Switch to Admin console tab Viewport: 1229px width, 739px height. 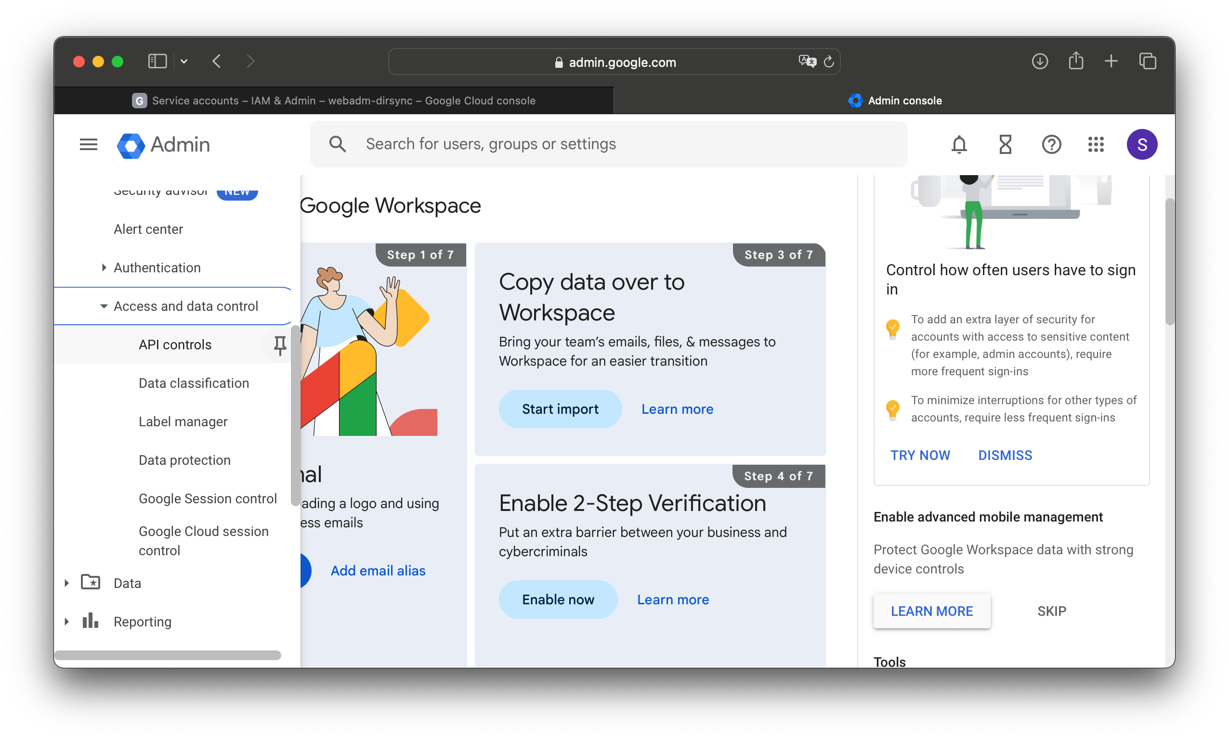894,101
